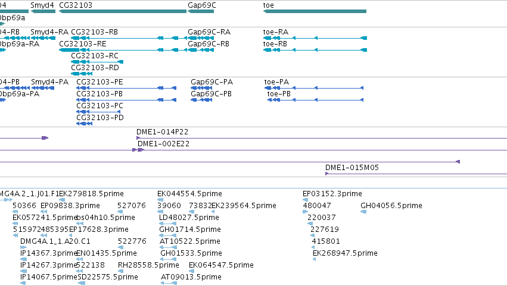Select the 522776 EST label

[132, 241]
